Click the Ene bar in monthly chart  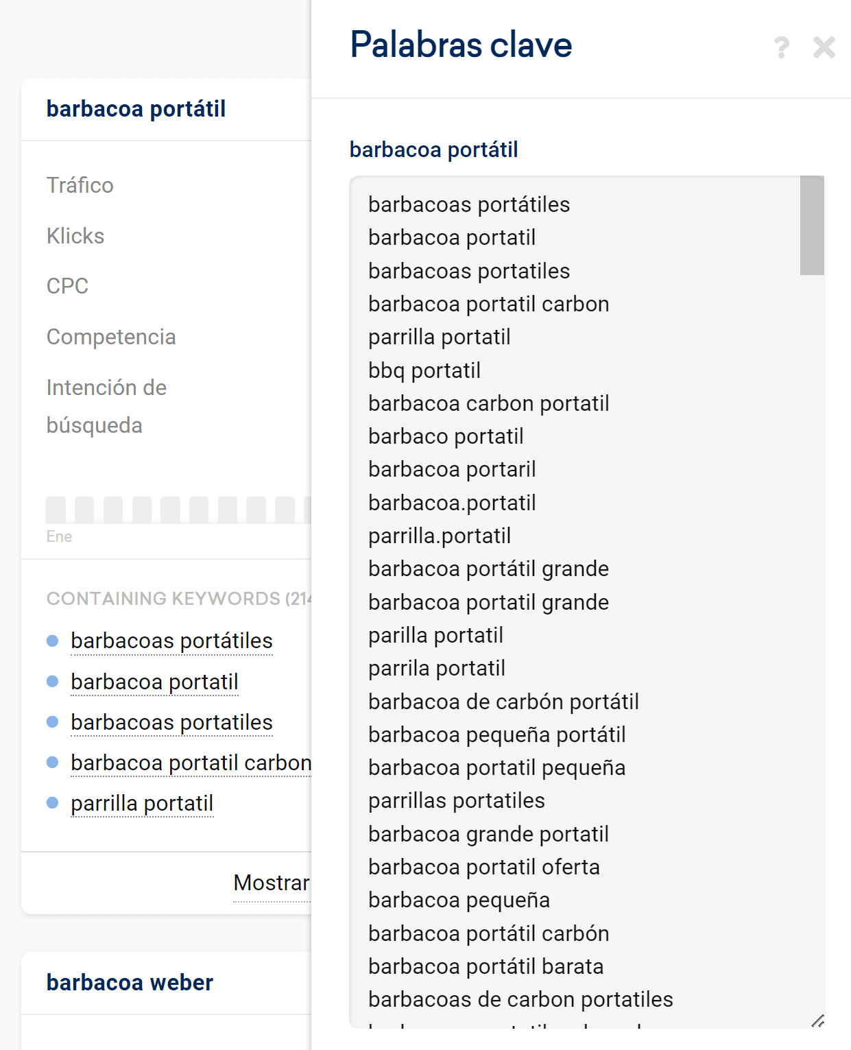pyautogui.click(x=56, y=510)
